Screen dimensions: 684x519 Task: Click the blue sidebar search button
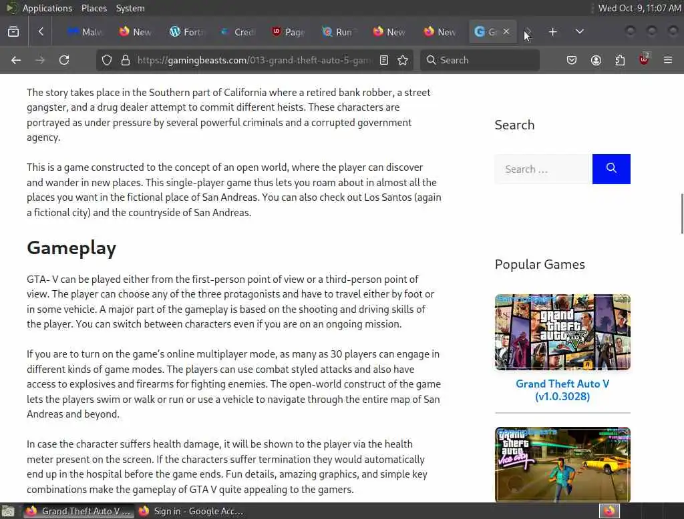tap(611, 169)
